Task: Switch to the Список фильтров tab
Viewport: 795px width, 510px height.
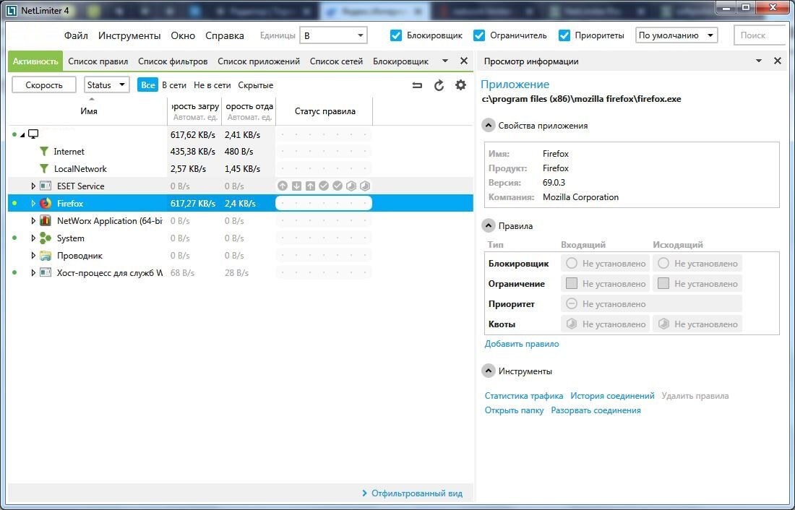Action: (x=173, y=61)
